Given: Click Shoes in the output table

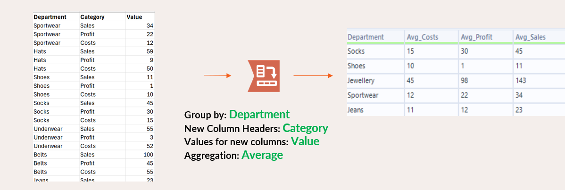Looking at the screenshot, I should (357, 66).
